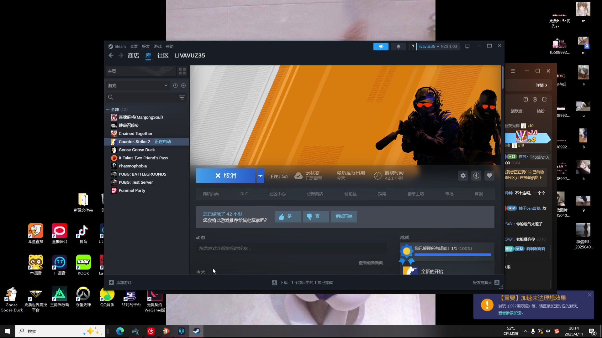Add Counter-Strike 2 to favorites heart icon

489,176
